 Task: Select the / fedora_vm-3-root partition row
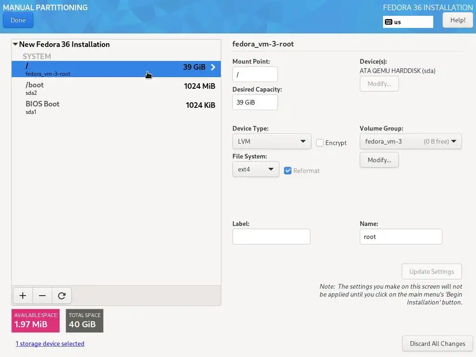(x=116, y=69)
